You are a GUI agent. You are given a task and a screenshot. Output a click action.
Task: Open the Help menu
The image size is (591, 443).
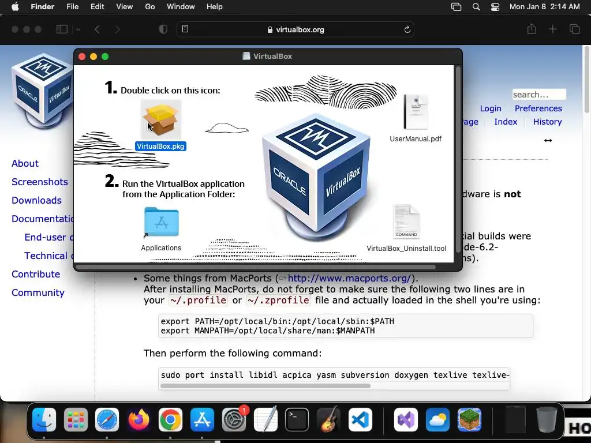pyautogui.click(x=215, y=7)
